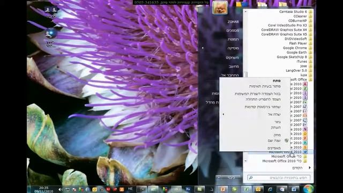Open משחקים from Start menu
The height and width of the screenshot is (193, 343).
coord(233,57)
